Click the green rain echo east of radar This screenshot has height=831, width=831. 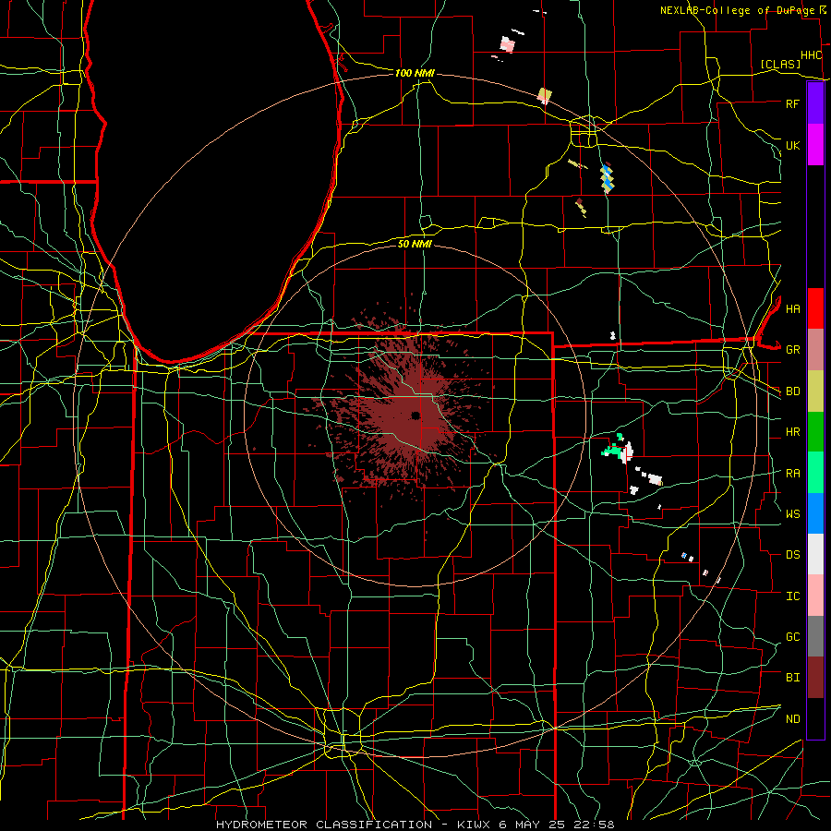pyautogui.click(x=614, y=449)
